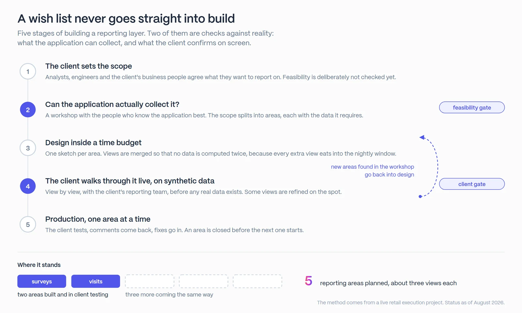
Task: Click the middle empty dashed placeholder box
Action: click(x=204, y=281)
